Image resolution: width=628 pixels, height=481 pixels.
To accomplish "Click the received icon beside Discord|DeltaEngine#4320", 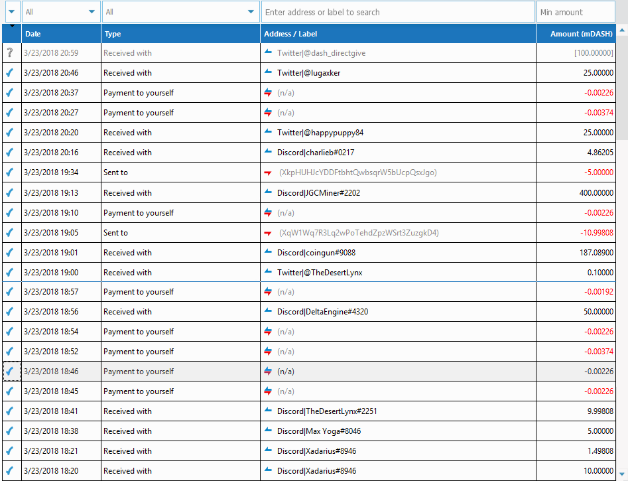I will click(x=269, y=310).
